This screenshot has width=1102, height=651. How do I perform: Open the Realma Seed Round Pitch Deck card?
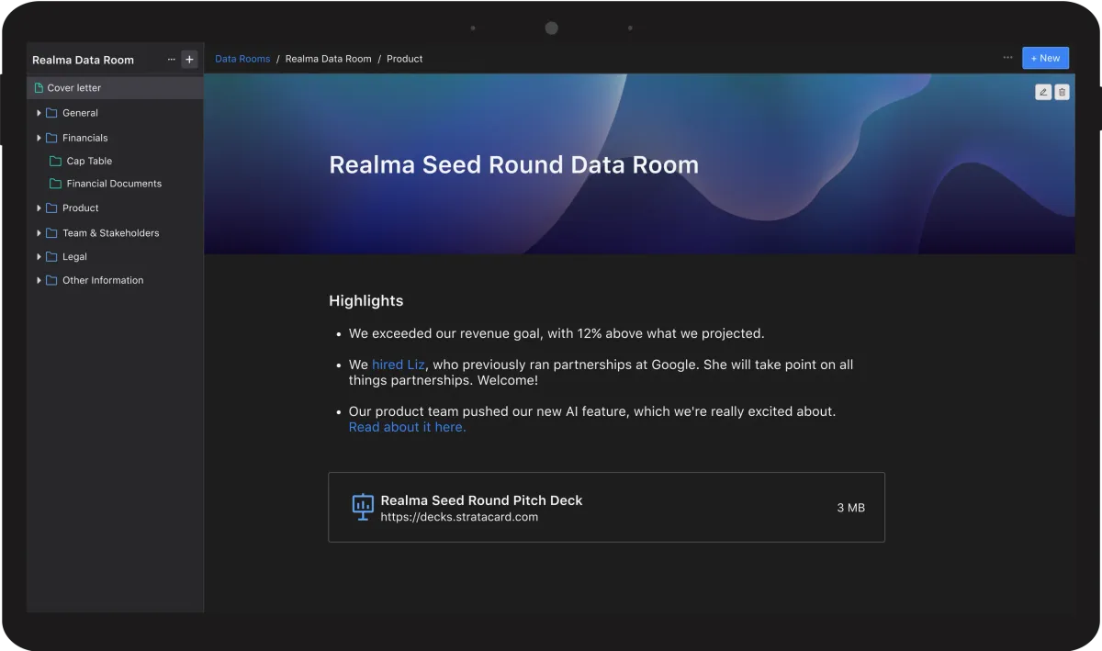click(606, 507)
